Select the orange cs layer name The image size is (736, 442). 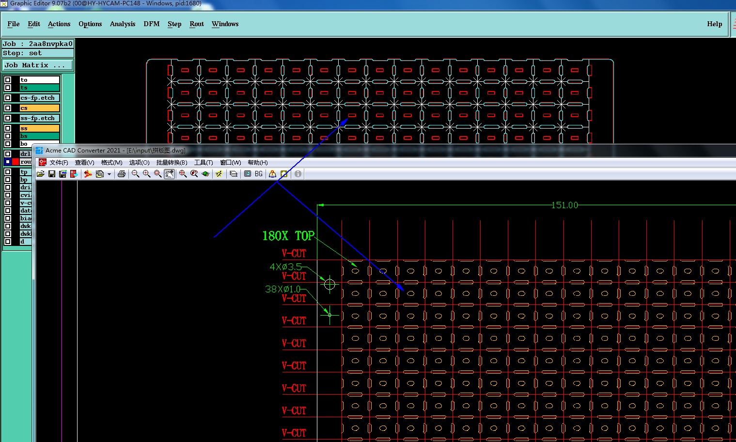pyautogui.click(x=40, y=108)
